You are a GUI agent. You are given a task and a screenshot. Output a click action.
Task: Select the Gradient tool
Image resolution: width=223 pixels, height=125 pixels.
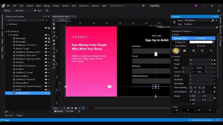pos(54,44)
